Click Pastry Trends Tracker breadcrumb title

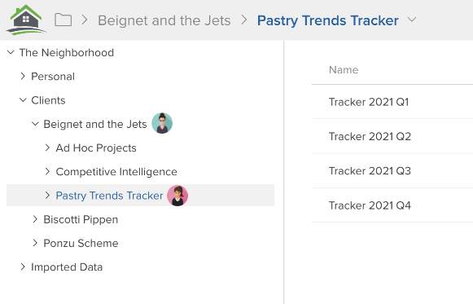[327, 20]
